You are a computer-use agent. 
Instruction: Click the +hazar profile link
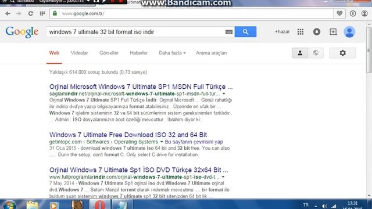point(282,32)
